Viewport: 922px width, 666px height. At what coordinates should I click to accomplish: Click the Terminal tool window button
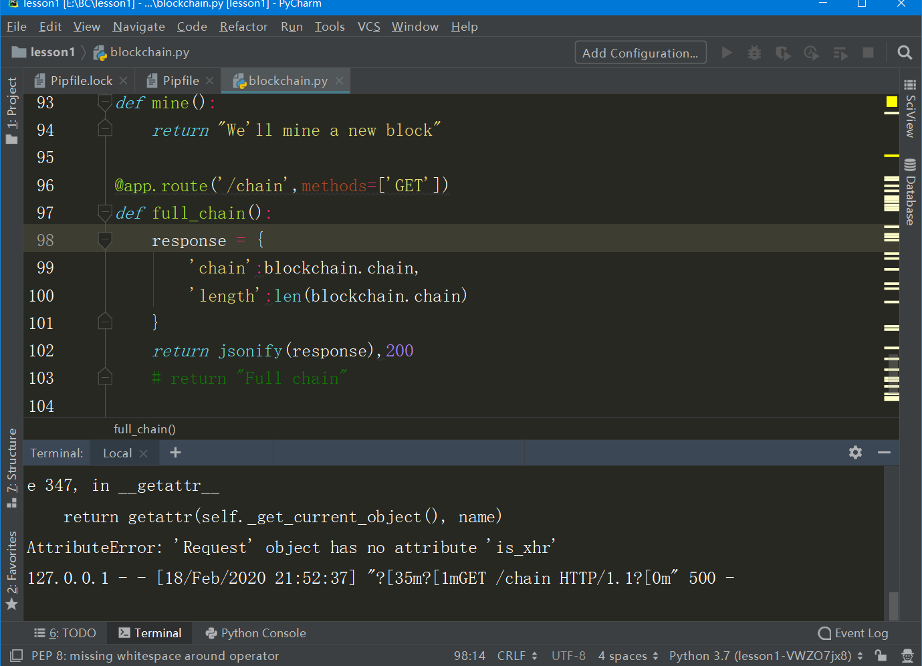[150, 633]
